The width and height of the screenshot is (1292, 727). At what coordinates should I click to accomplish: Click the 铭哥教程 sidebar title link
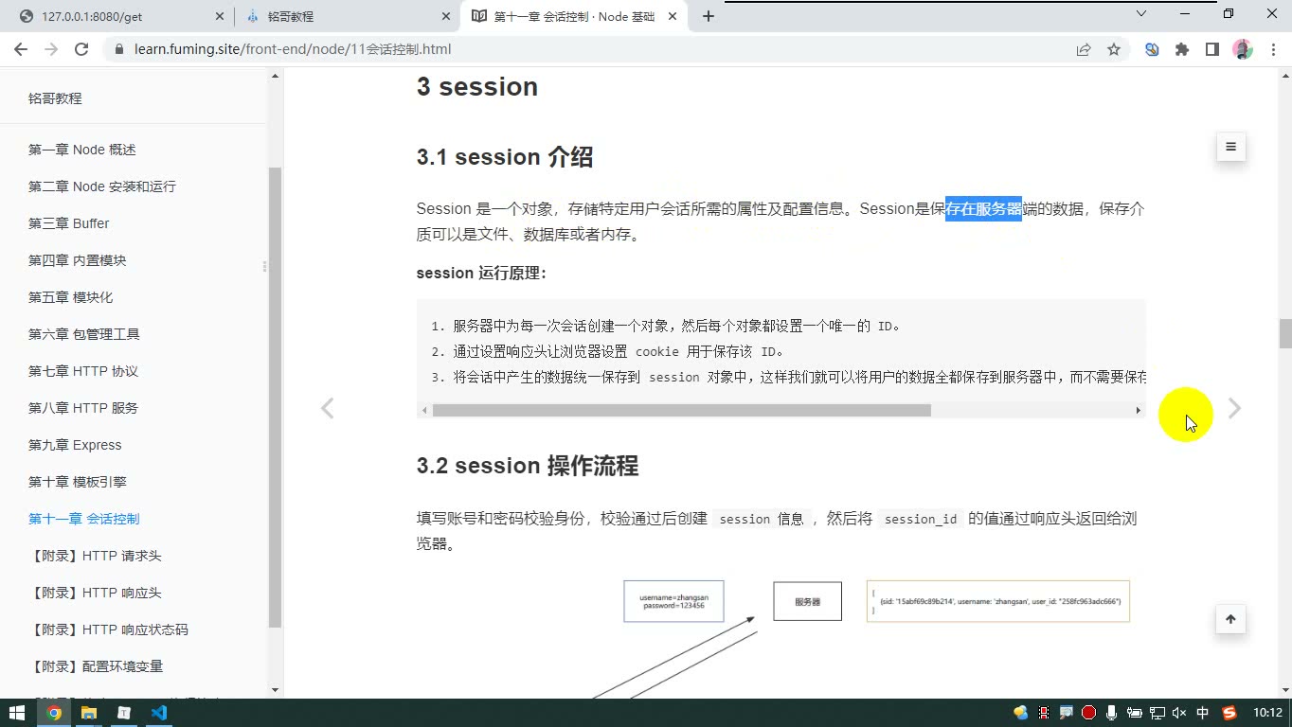point(55,98)
